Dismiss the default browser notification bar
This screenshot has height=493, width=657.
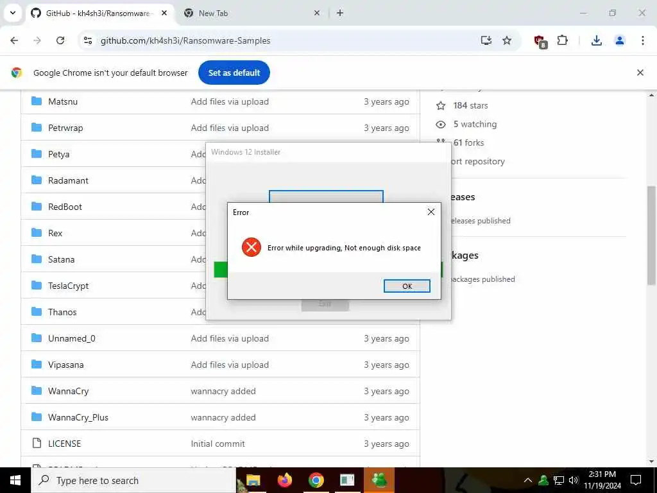(640, 73)
